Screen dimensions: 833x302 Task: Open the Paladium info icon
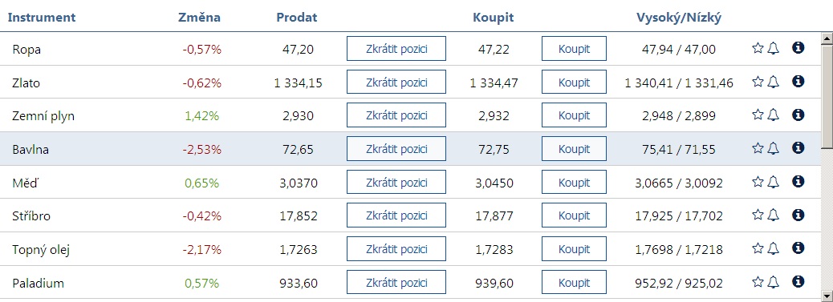[x=798, y=281]
